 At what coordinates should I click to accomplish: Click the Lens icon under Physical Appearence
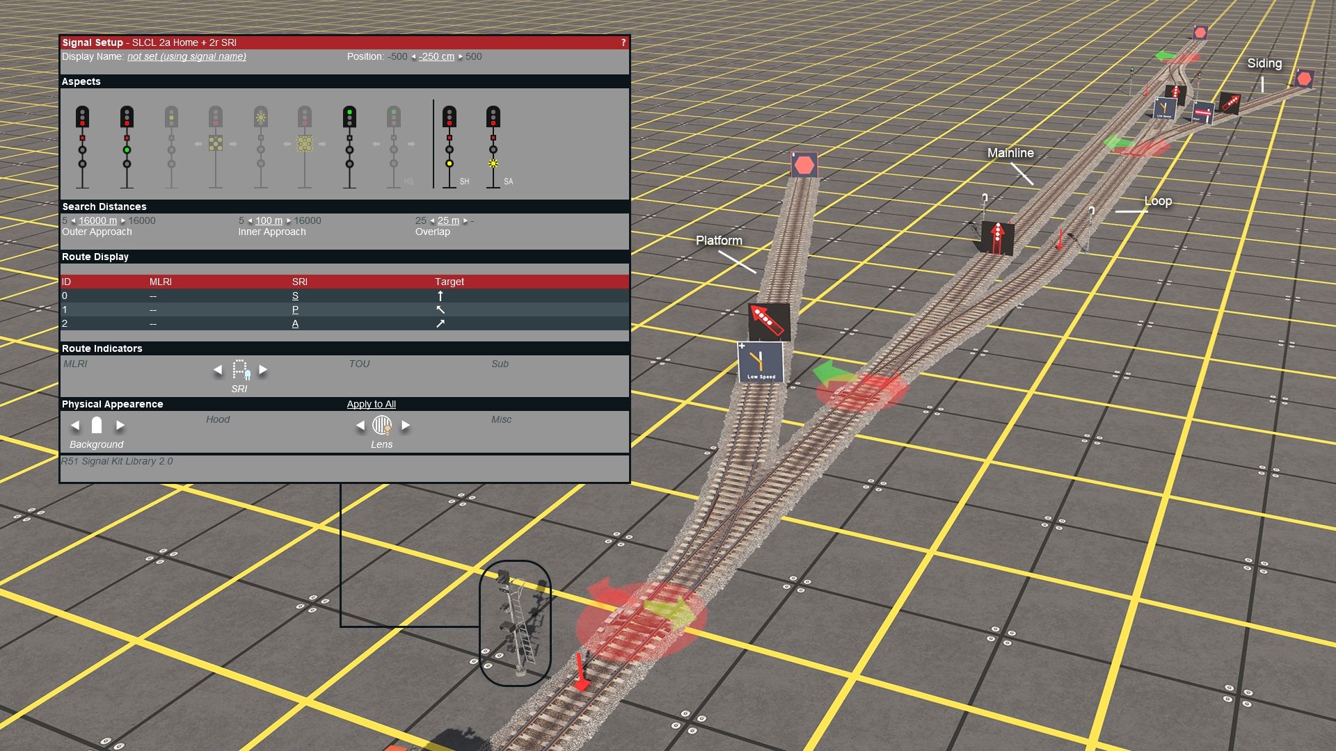pyautogui.click(x=381, y=426)
